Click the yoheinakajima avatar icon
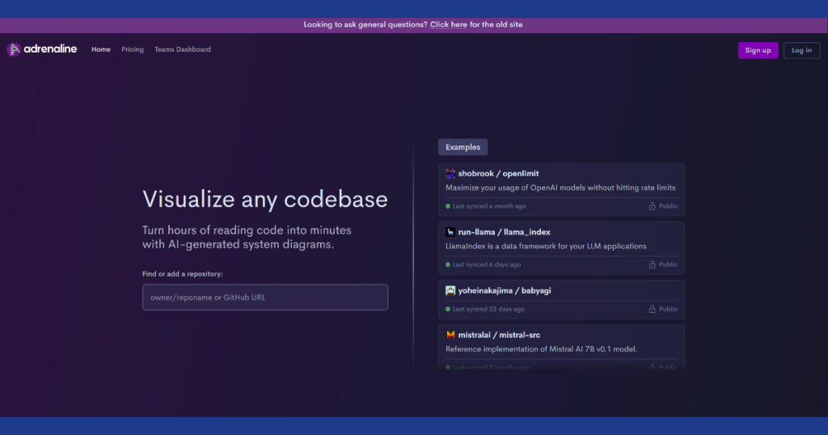This screenshot has width=828, height=435. pos(450,290)
